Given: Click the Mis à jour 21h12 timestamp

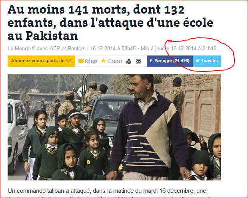Looking at the screenshot, I should 178,48.
